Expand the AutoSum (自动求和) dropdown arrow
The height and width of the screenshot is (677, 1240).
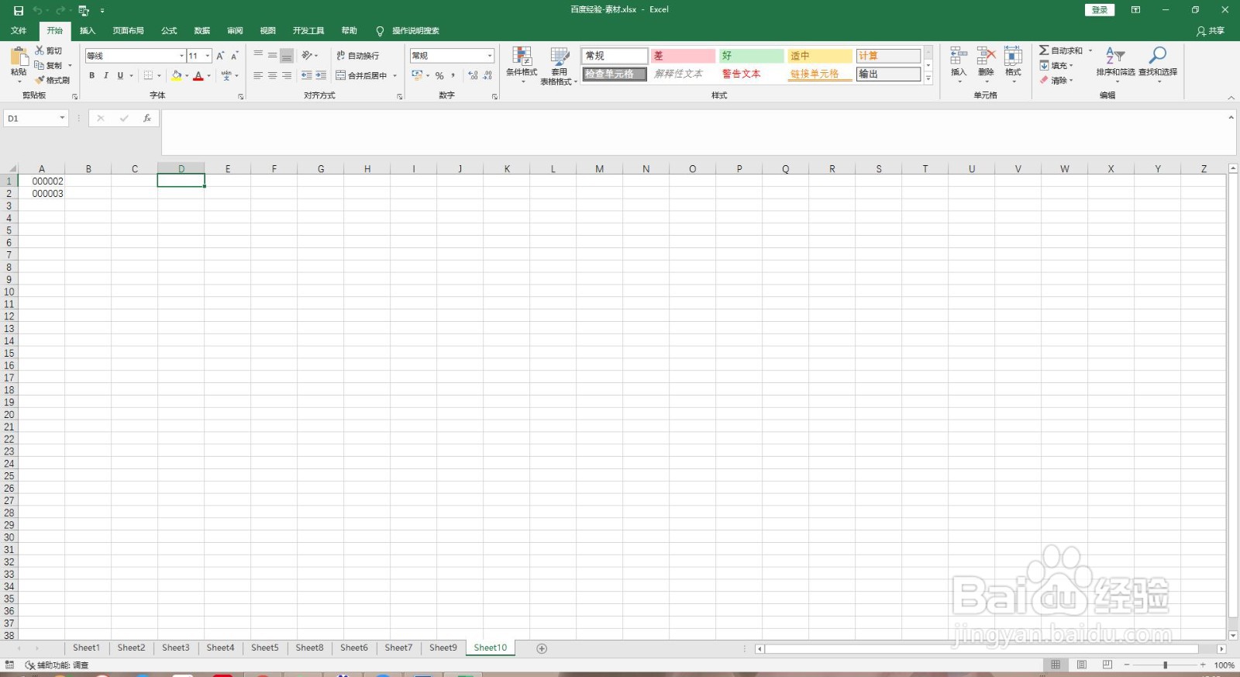(1090, 50)
